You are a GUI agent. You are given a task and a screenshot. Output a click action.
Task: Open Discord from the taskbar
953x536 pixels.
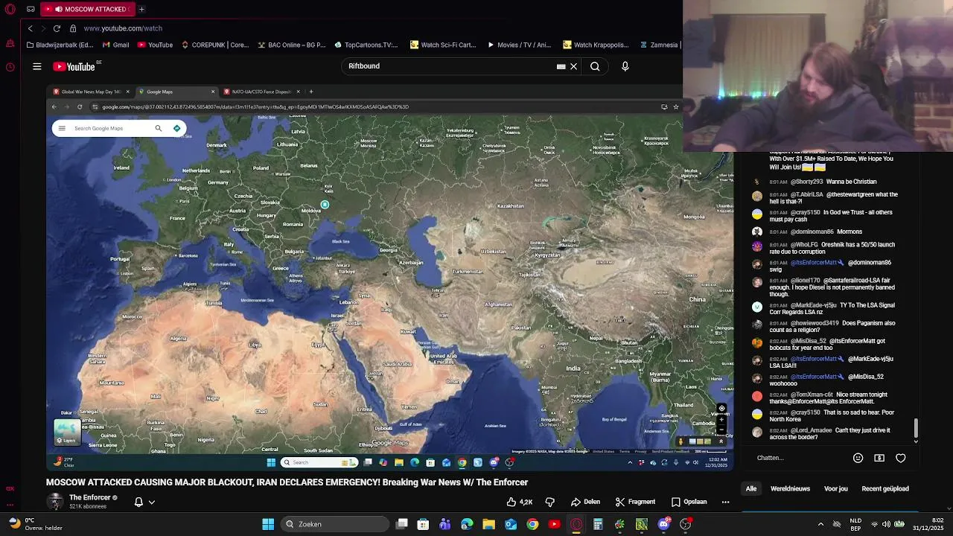(x=663, y=524)
